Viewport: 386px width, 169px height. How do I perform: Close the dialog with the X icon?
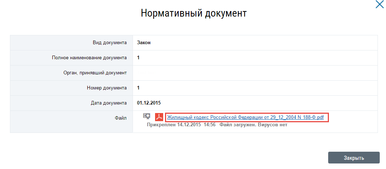click(380, 4)
